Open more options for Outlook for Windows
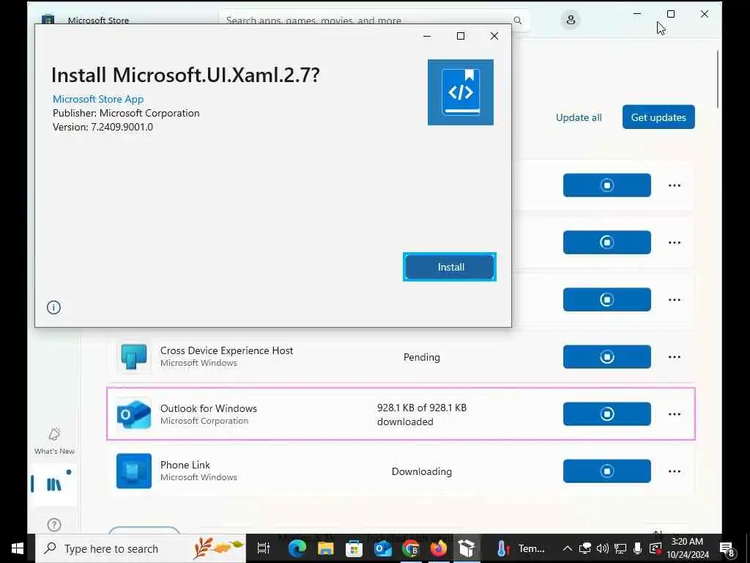750x563 pixels. [x=675, y=414]
